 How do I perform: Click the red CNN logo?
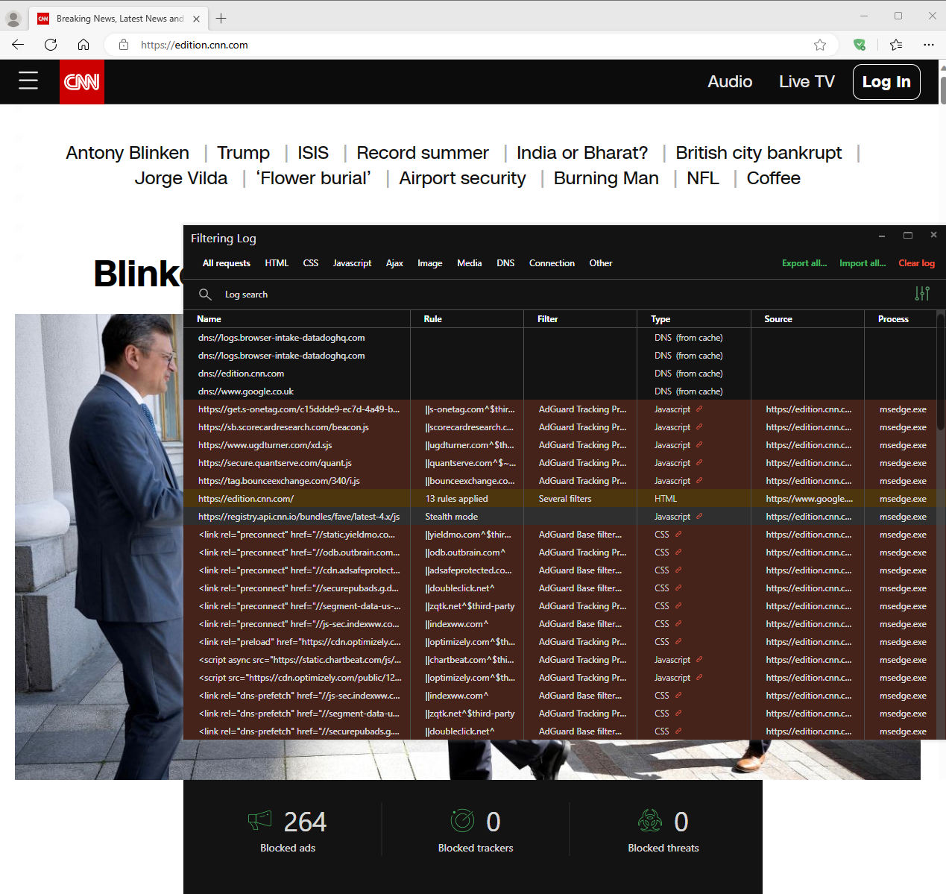tap(82, 82)
